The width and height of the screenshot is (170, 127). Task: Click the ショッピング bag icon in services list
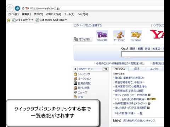(75, 74)
